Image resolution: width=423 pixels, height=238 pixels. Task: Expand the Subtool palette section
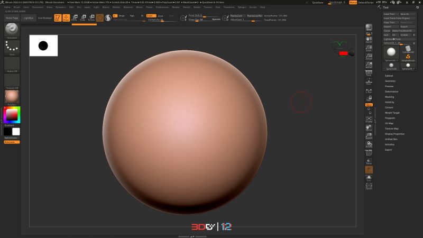pos(389,76)
